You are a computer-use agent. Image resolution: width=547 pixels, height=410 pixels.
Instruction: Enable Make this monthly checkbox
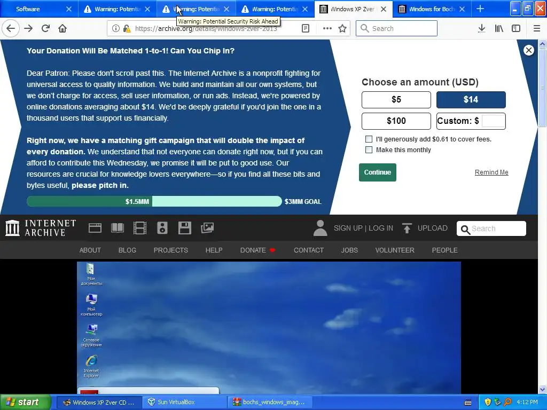[369, 150]
